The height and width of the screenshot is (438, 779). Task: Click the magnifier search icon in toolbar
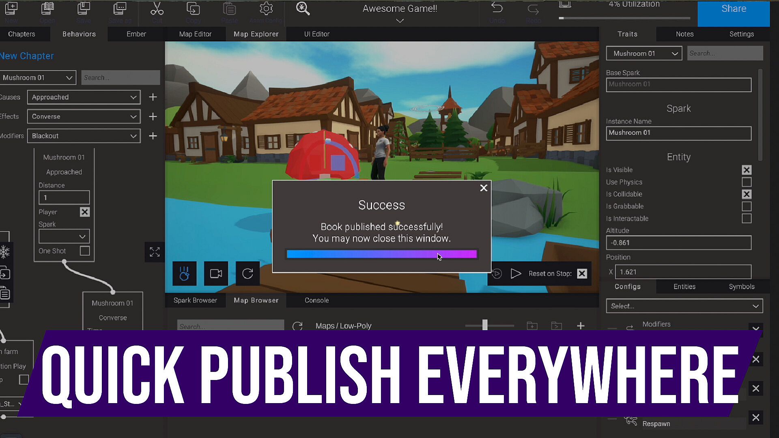[303, 9]
